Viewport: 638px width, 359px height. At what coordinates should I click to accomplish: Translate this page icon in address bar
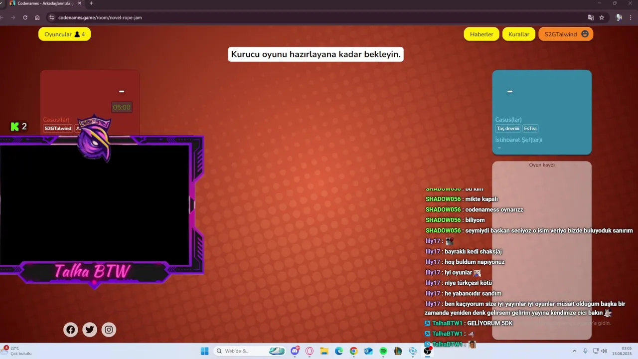tap(591, 17)
